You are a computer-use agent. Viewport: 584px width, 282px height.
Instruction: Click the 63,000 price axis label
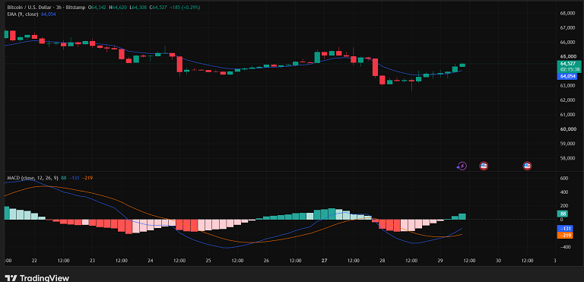pos(568,86)
